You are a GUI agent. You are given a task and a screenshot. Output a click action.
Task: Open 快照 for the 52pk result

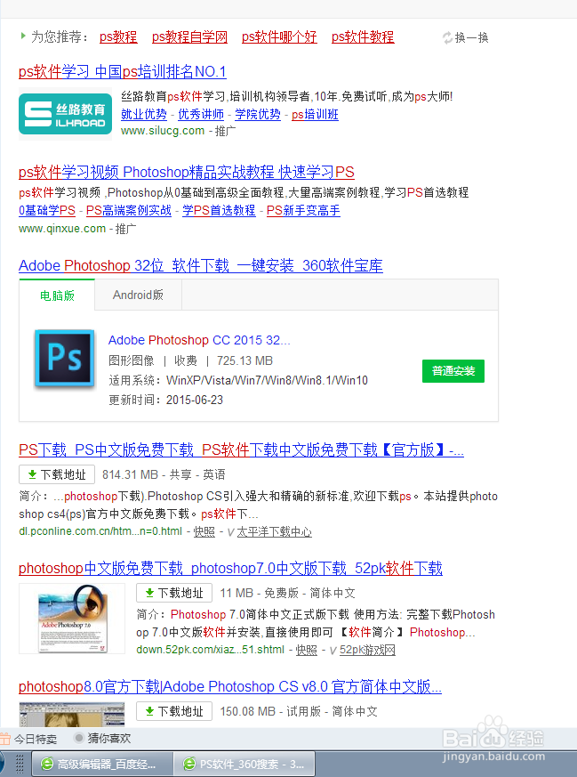307,650
